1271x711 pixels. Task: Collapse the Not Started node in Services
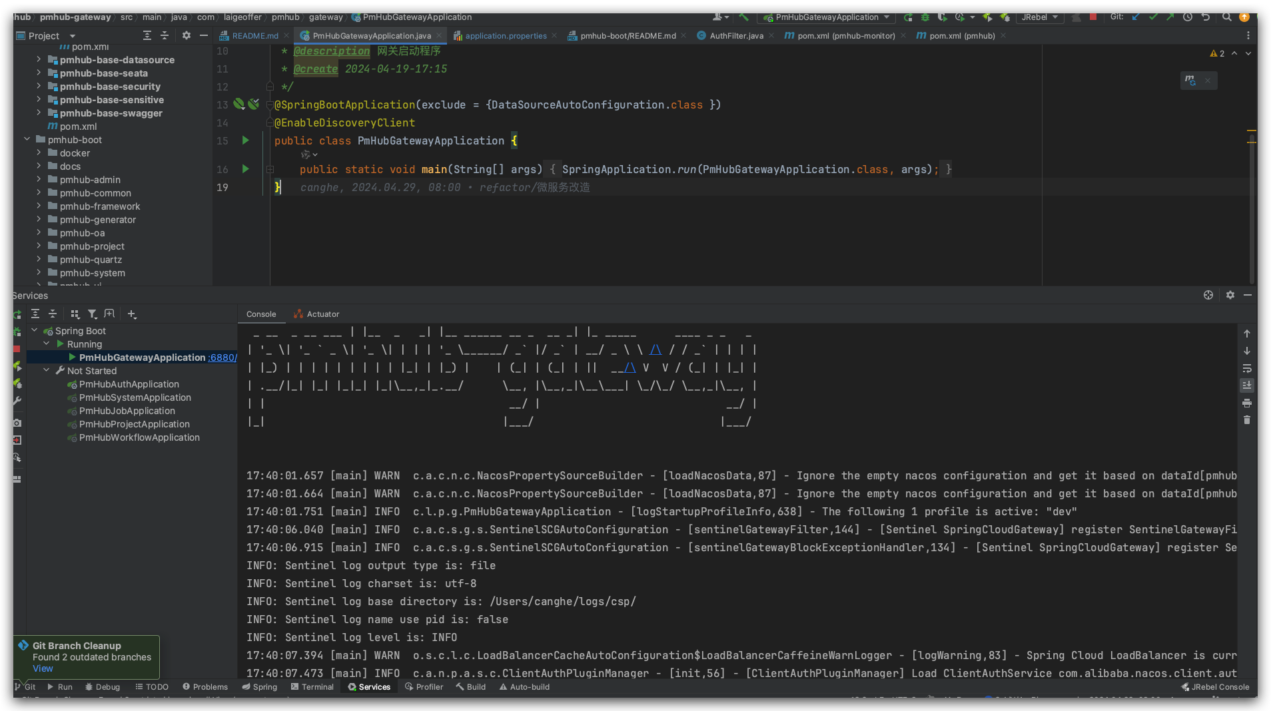47,371
